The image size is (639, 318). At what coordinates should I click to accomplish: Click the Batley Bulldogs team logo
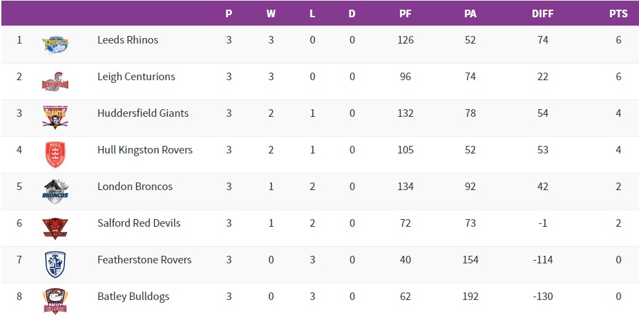(55, 300)
